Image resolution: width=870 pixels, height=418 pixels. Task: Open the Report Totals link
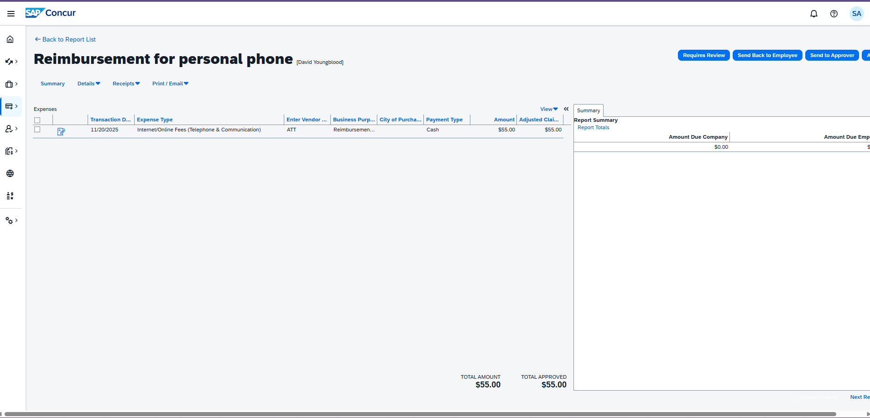(593, 127)
